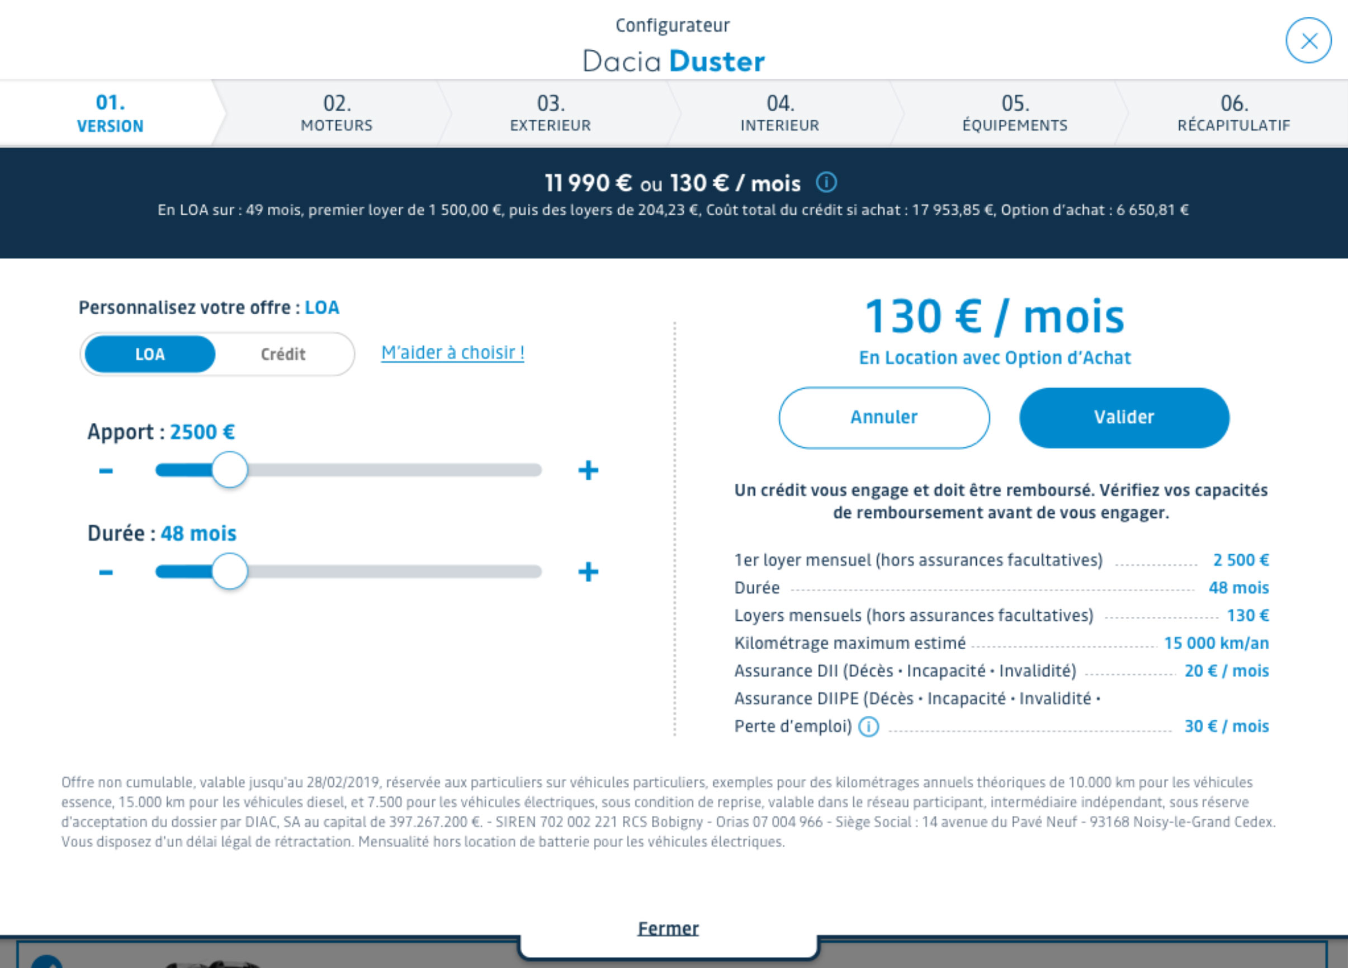Click the large 130 € / mois heading
The image size is (1348, 968).
995,317
